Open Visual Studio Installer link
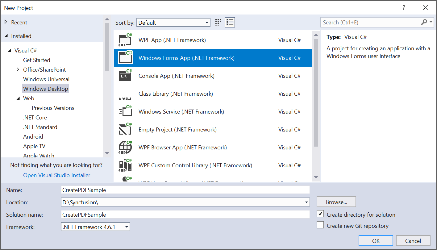 pos(57,175)
